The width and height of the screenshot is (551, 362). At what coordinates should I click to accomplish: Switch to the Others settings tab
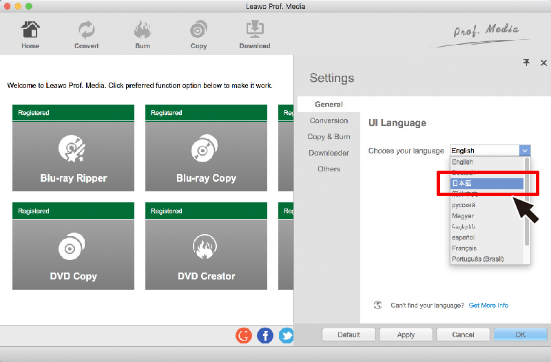click(329, 169)
